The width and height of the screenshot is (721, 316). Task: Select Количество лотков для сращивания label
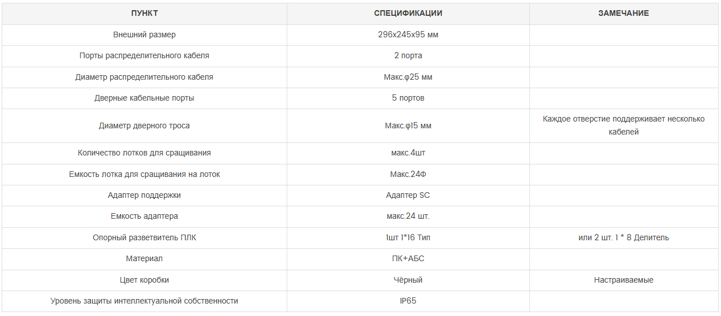click(x=144, y=153)
